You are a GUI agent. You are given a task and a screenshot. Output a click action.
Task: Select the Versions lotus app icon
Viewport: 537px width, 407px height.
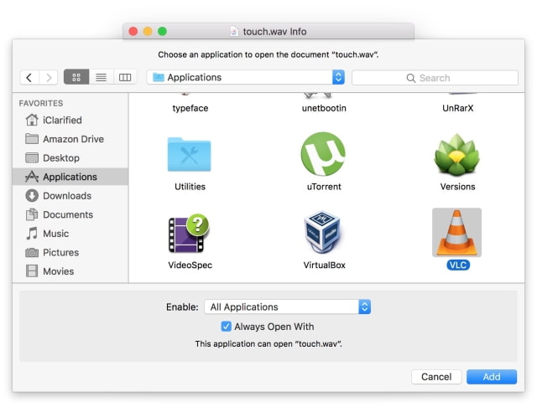point(456,155)
